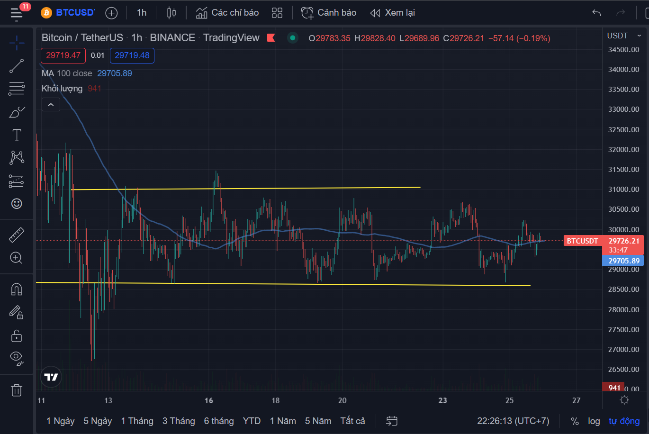Set range to 1 Năm

283,421
